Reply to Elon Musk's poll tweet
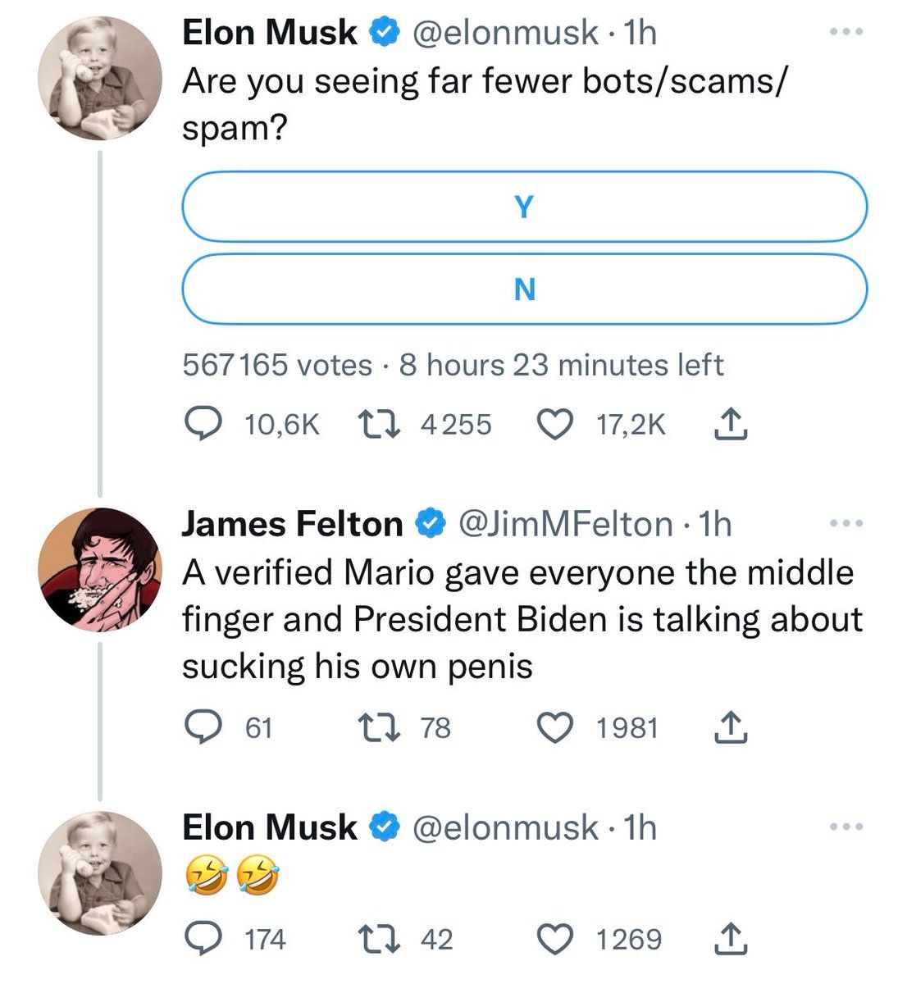 [198, 424]
